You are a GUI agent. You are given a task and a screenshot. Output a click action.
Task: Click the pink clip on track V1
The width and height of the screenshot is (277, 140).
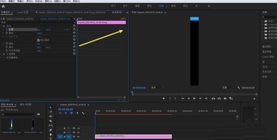click(133, 136)
